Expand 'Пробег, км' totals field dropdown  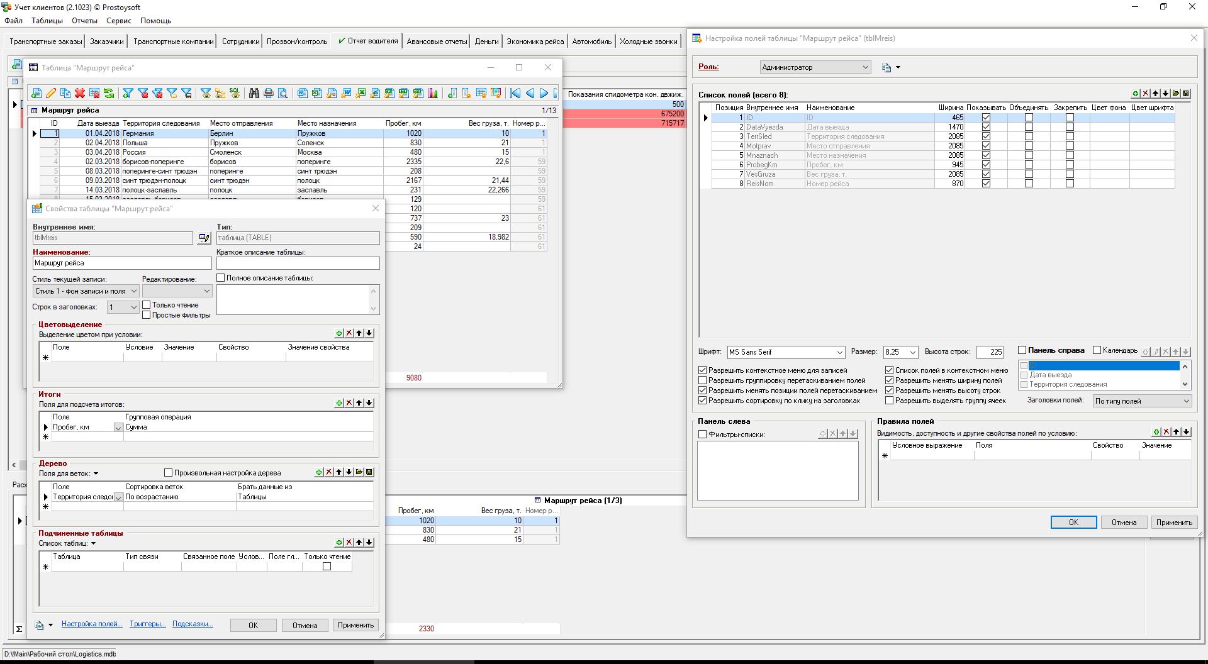tap(118, 428)
